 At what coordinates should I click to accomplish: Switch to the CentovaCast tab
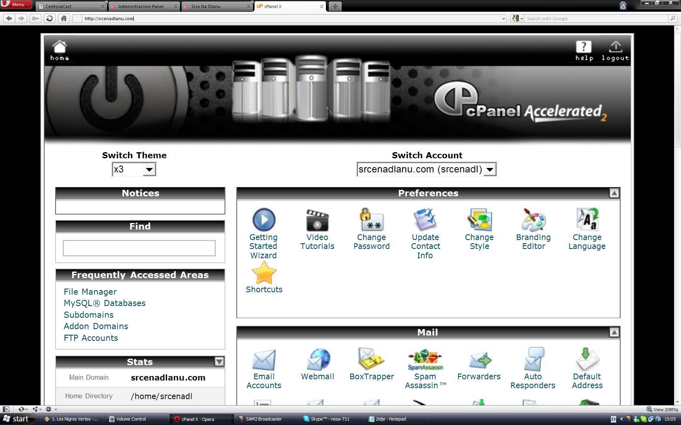point(71,6)
